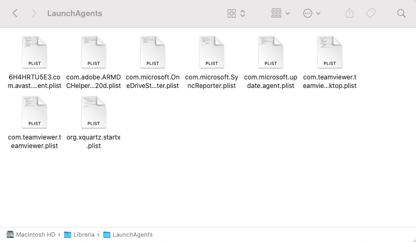Select 6H4HRTU5E3.com.avast plist file icon
This screenshot has height=242, width=416.
click(34, 52)
